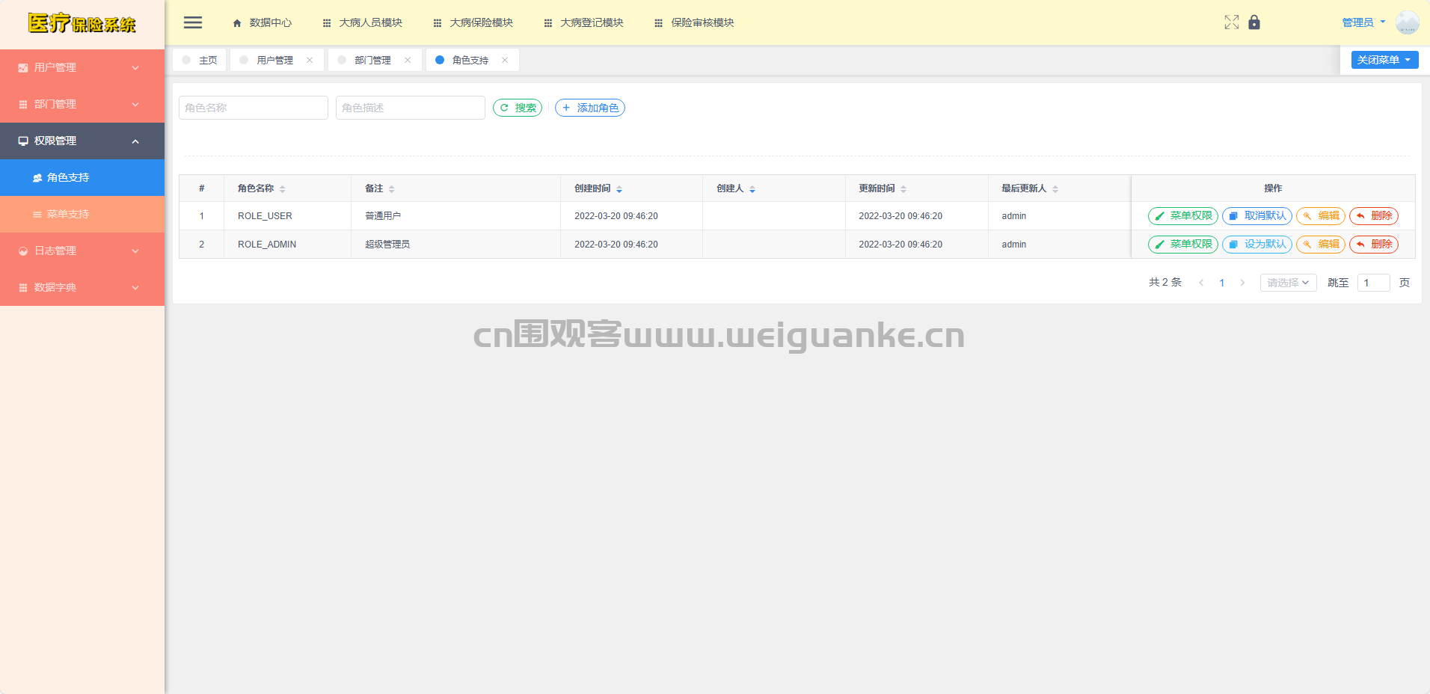
Task: Open 大病登记模块 top menu
Action: 584,22
